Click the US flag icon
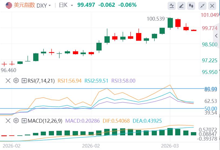This screenshot has width=220, height=150. tap(9, 5)
